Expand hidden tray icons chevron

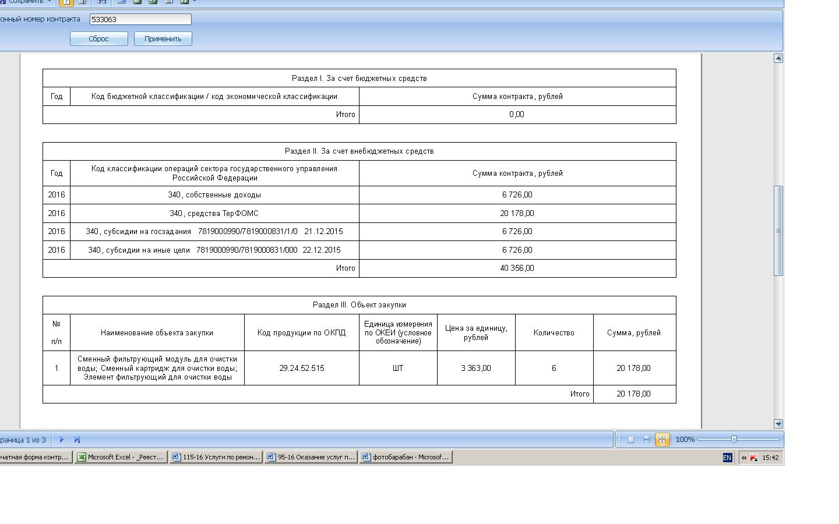point(744,458)
